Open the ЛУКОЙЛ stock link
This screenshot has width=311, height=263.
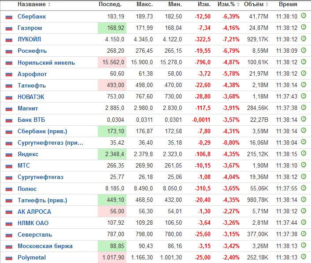point(29,40)
